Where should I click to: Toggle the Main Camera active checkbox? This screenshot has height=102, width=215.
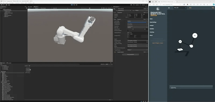[117, 9]
